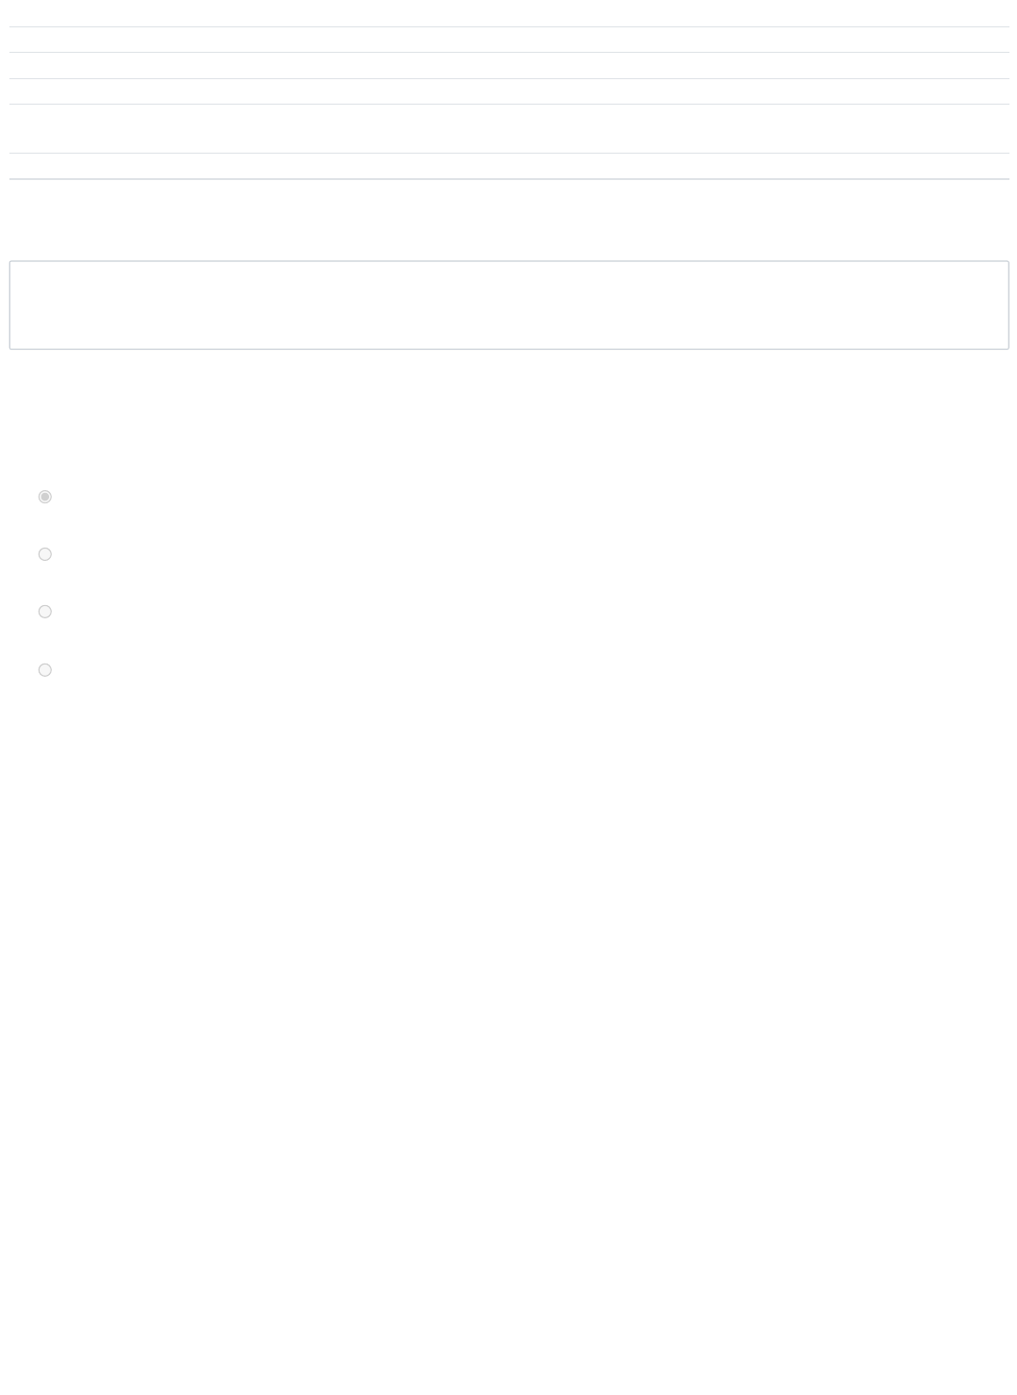Focus the large empty text box
This screenshot has width=1017, height=1395.
pyautogui.click(x=509, y=305)
